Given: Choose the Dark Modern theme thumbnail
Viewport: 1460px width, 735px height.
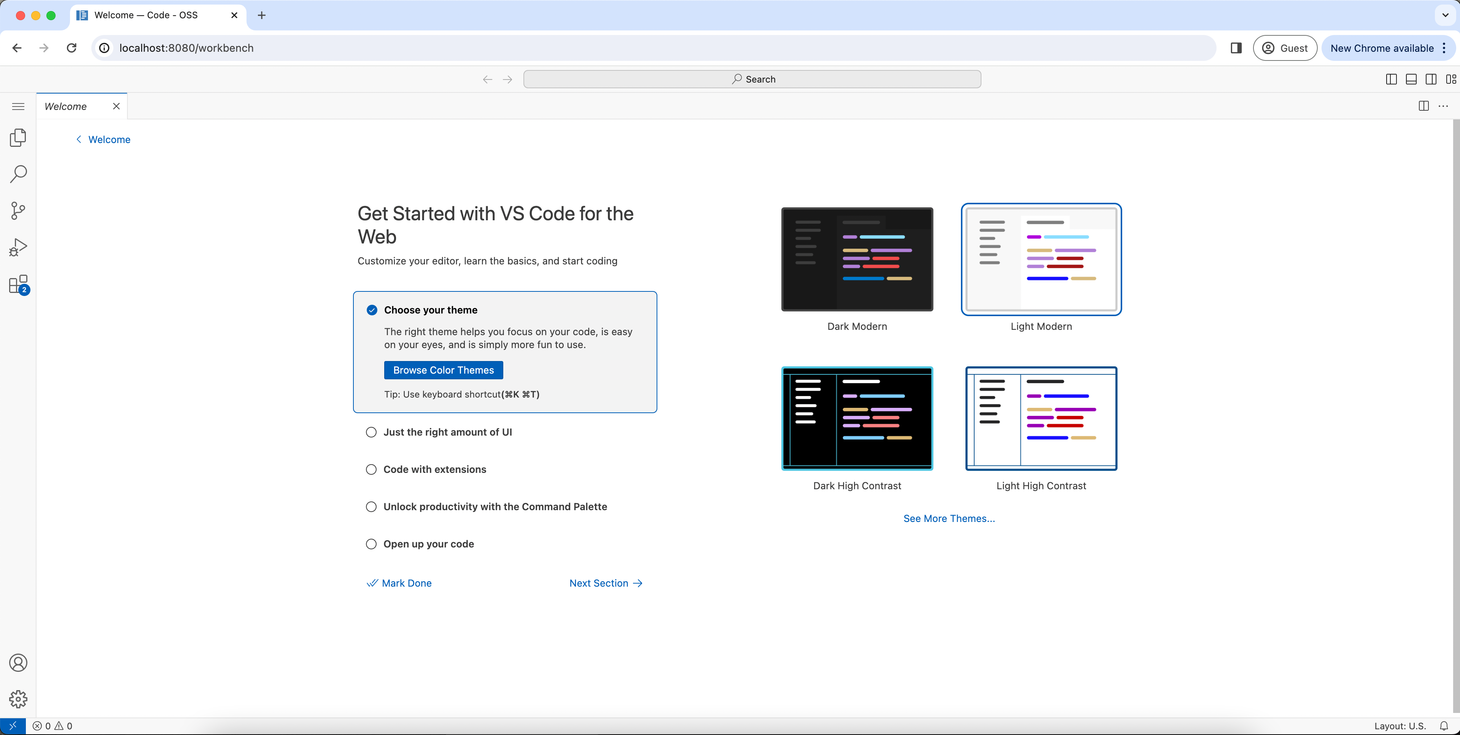Looking at the screenshot, I should pyautogui.click(x=857, y=259).
